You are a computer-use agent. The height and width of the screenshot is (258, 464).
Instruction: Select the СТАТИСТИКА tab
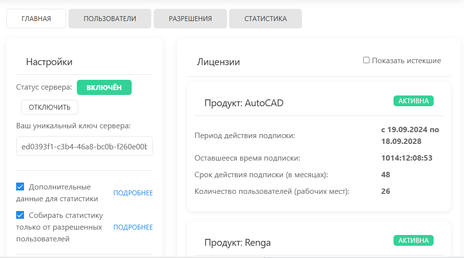point(265,19)
